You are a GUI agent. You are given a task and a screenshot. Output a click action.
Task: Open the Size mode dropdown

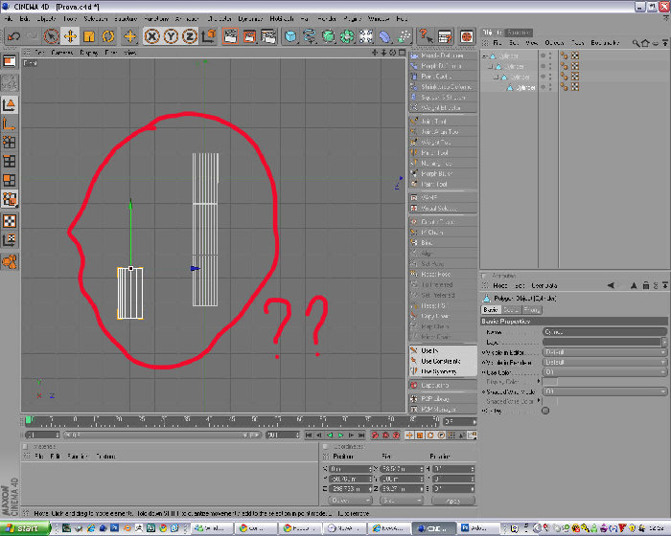click(x=402, y=501)
